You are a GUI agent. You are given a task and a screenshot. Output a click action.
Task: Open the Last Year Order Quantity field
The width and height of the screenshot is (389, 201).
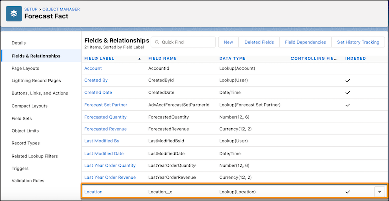click(110, 165)
